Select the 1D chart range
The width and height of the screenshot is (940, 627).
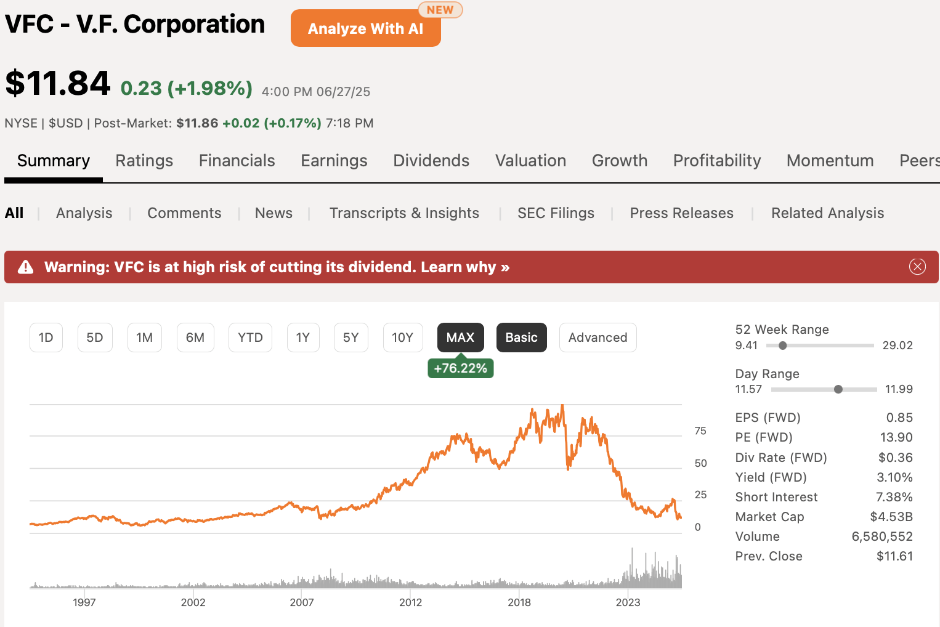[x=46, y=338]
